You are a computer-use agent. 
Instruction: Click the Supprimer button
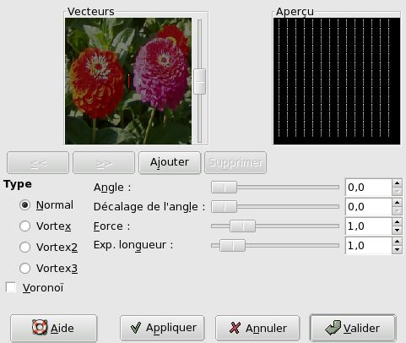[x=235, y=162]
